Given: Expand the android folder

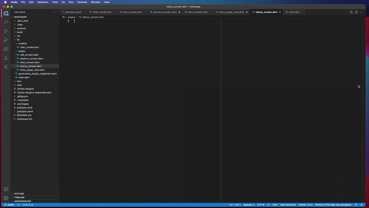Looking at the screenshot, I should pyautogui.click(x=21, y=28).
